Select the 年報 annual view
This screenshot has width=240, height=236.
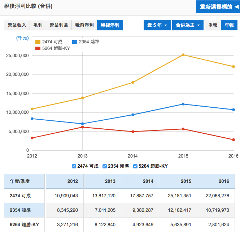[x=229, y=25]
